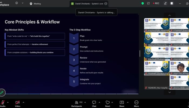Unmute the microphone Audio button

coord(3,104)
